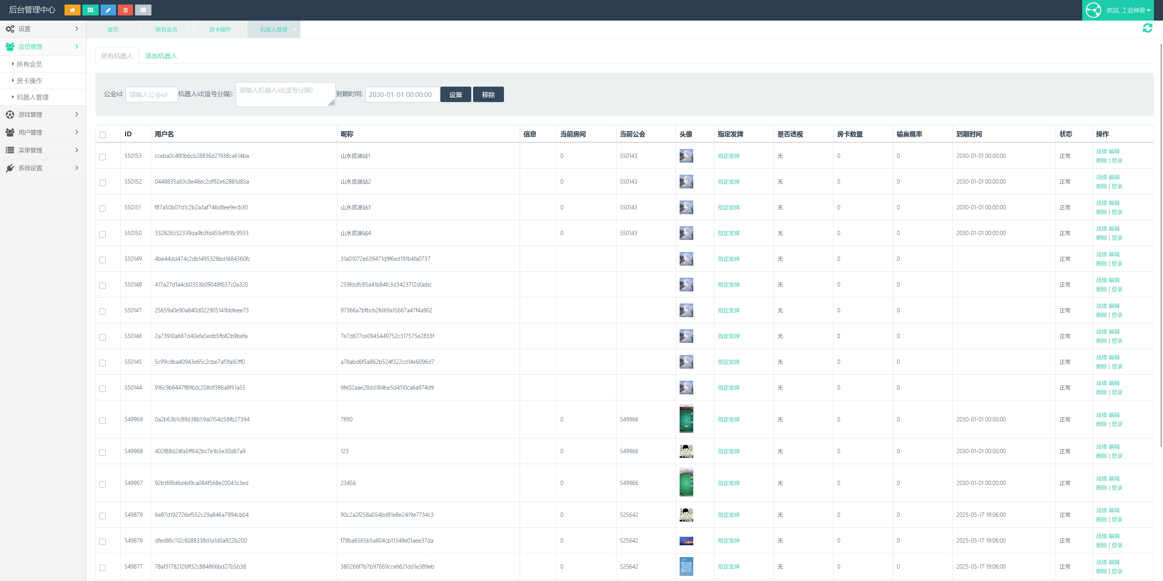This screenshot has height=581, width=1163.
Task: Click the 系统设置 plug icon in sidebar
Action: pos(10,168)
